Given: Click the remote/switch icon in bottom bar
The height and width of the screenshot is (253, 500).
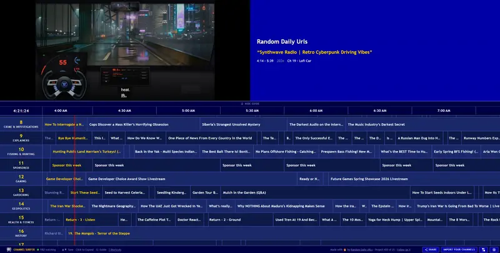Looking at the screenshot, I should (x=484, y=249).
